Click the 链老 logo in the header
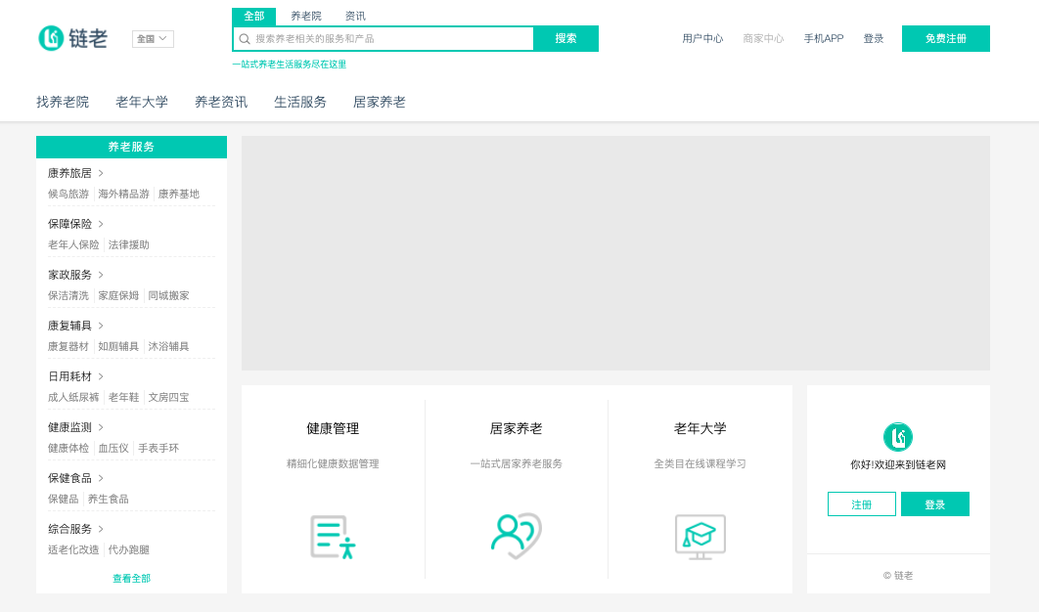The image size is (1039, 612). coord(73,37)
